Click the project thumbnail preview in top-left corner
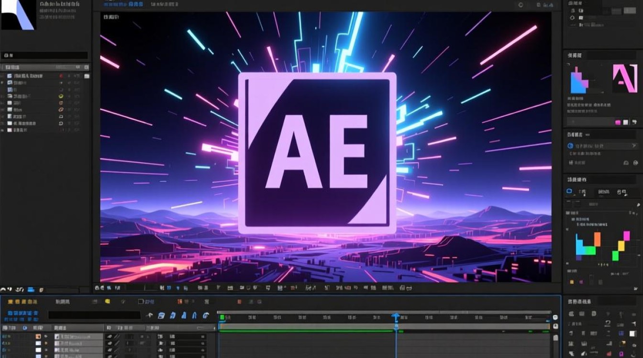Viewport: 643px width, 358px height. click(18, 15)
